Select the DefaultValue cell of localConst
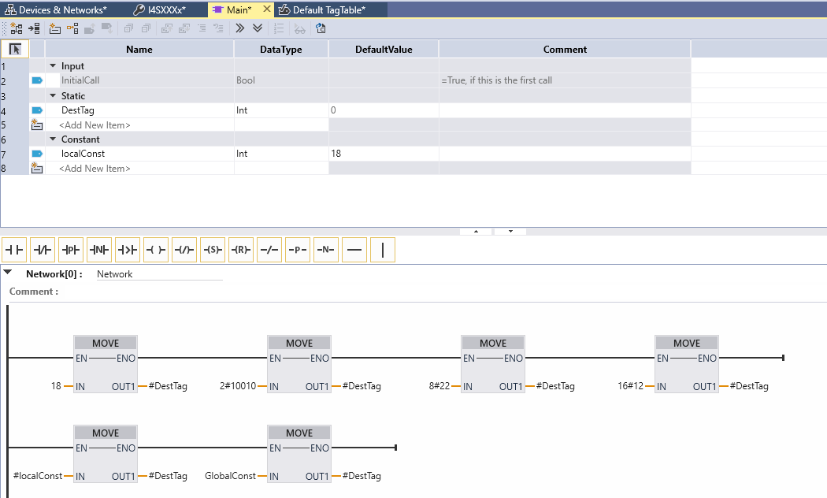Viewport: 827px width, 498px height. 384,154
